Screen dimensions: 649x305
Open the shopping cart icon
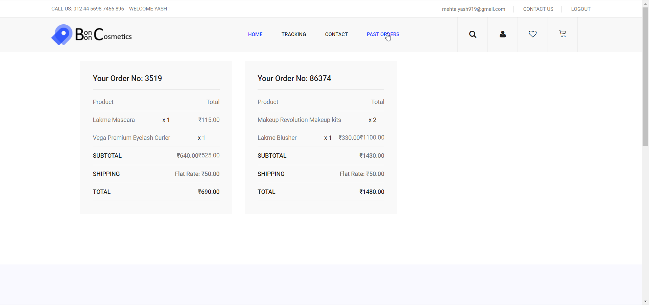(562, 34)
